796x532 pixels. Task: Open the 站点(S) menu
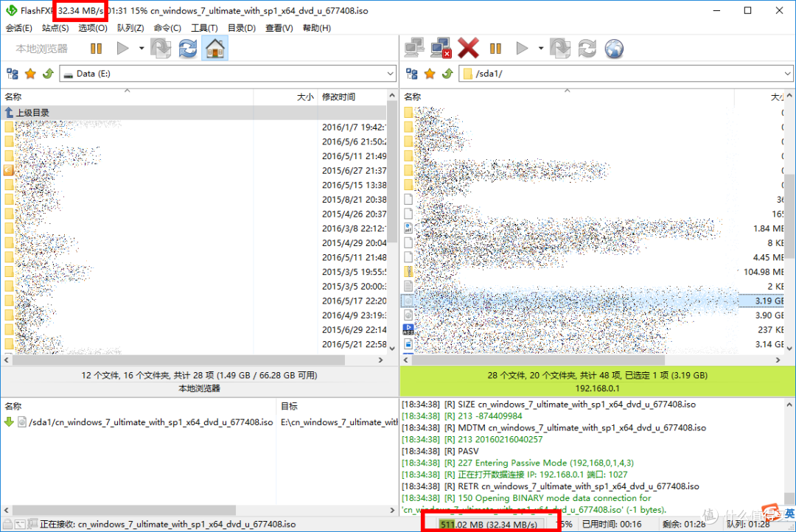pyautogui.click(x=55, y=28)
